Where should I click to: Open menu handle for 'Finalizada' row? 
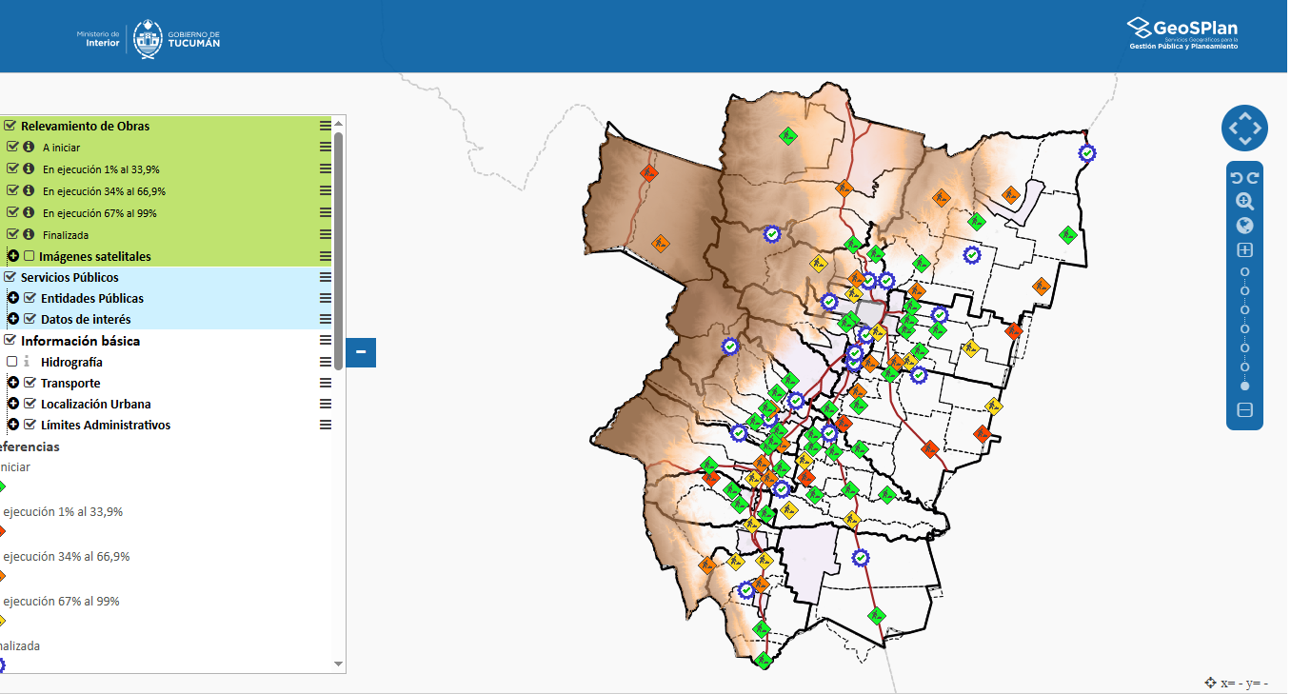point(326,234)
